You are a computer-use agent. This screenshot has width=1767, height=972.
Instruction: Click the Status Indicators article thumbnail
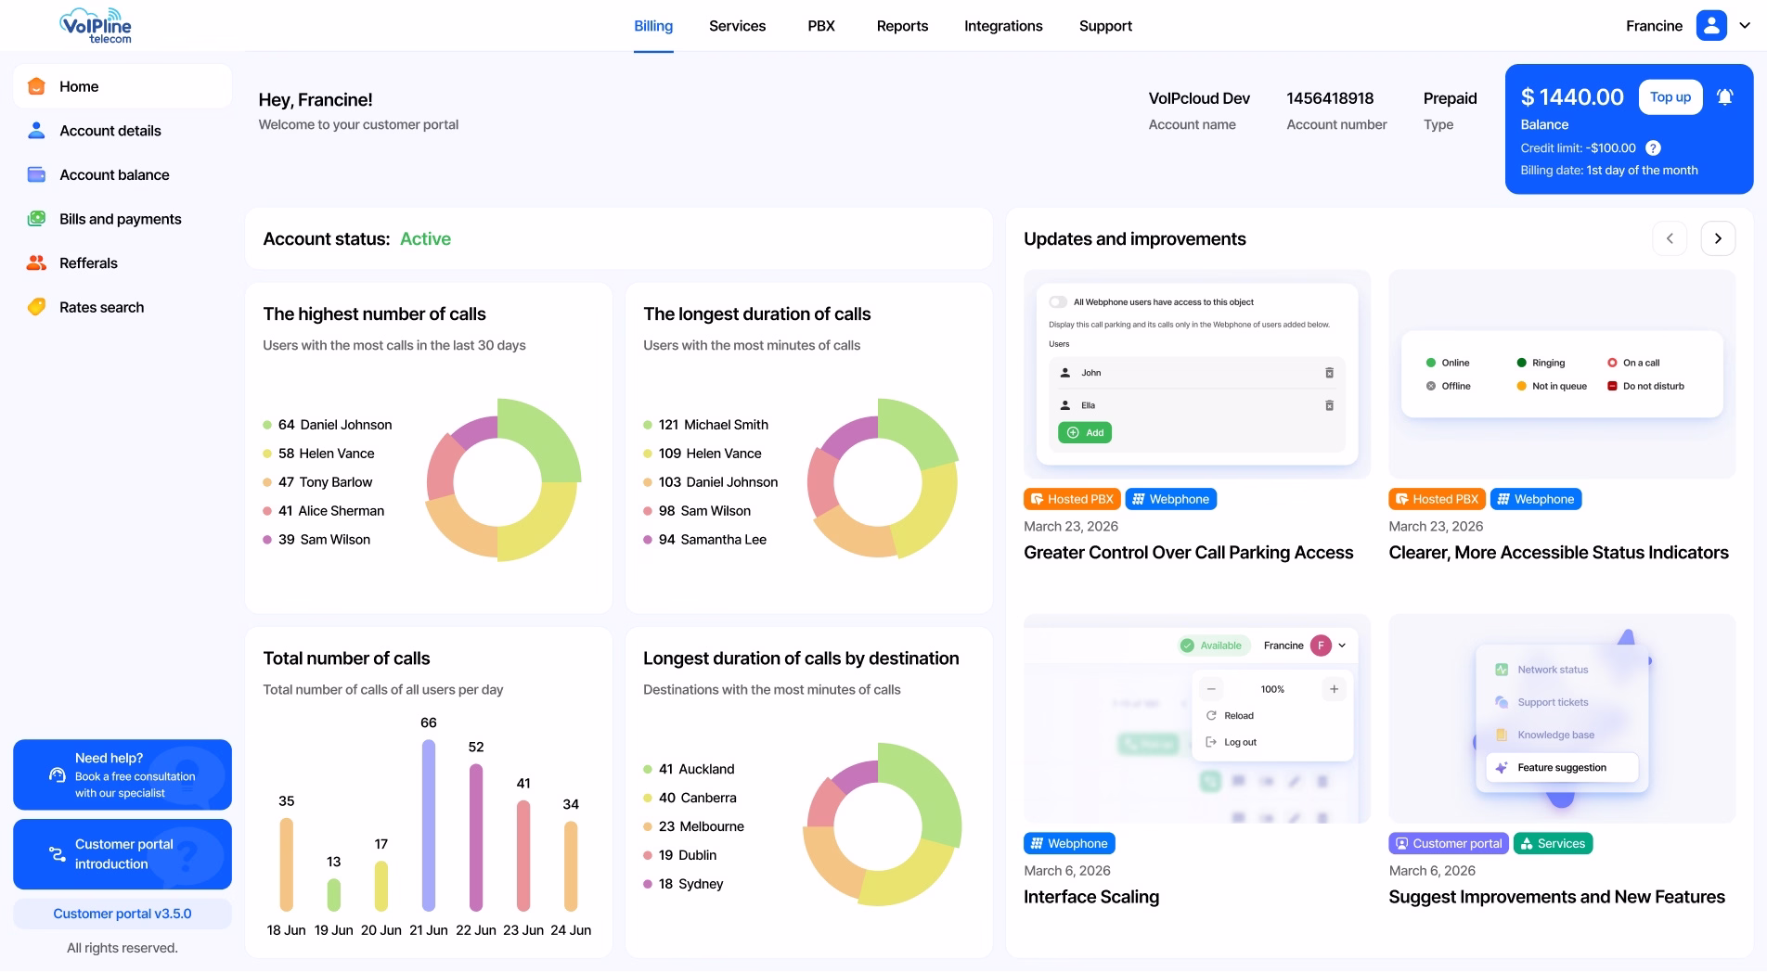click(x=1562, y=375)
